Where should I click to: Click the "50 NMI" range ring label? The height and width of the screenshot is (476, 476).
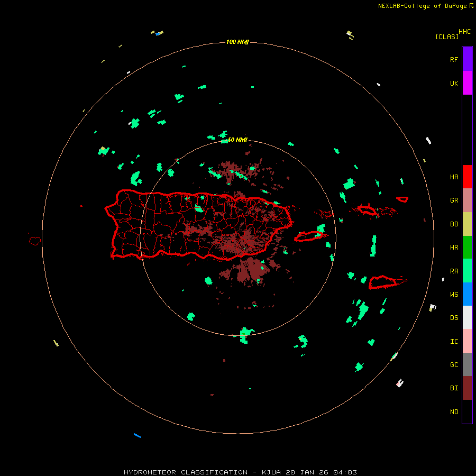[237, 140]
